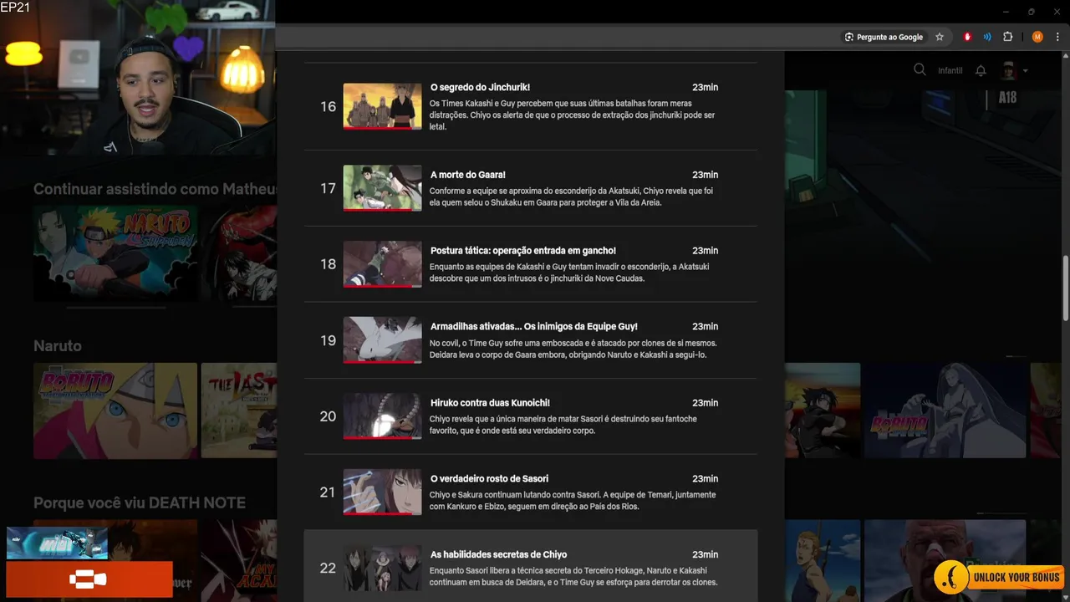
Task: Play episode 19 thumbnail
Action: [382, 340]
